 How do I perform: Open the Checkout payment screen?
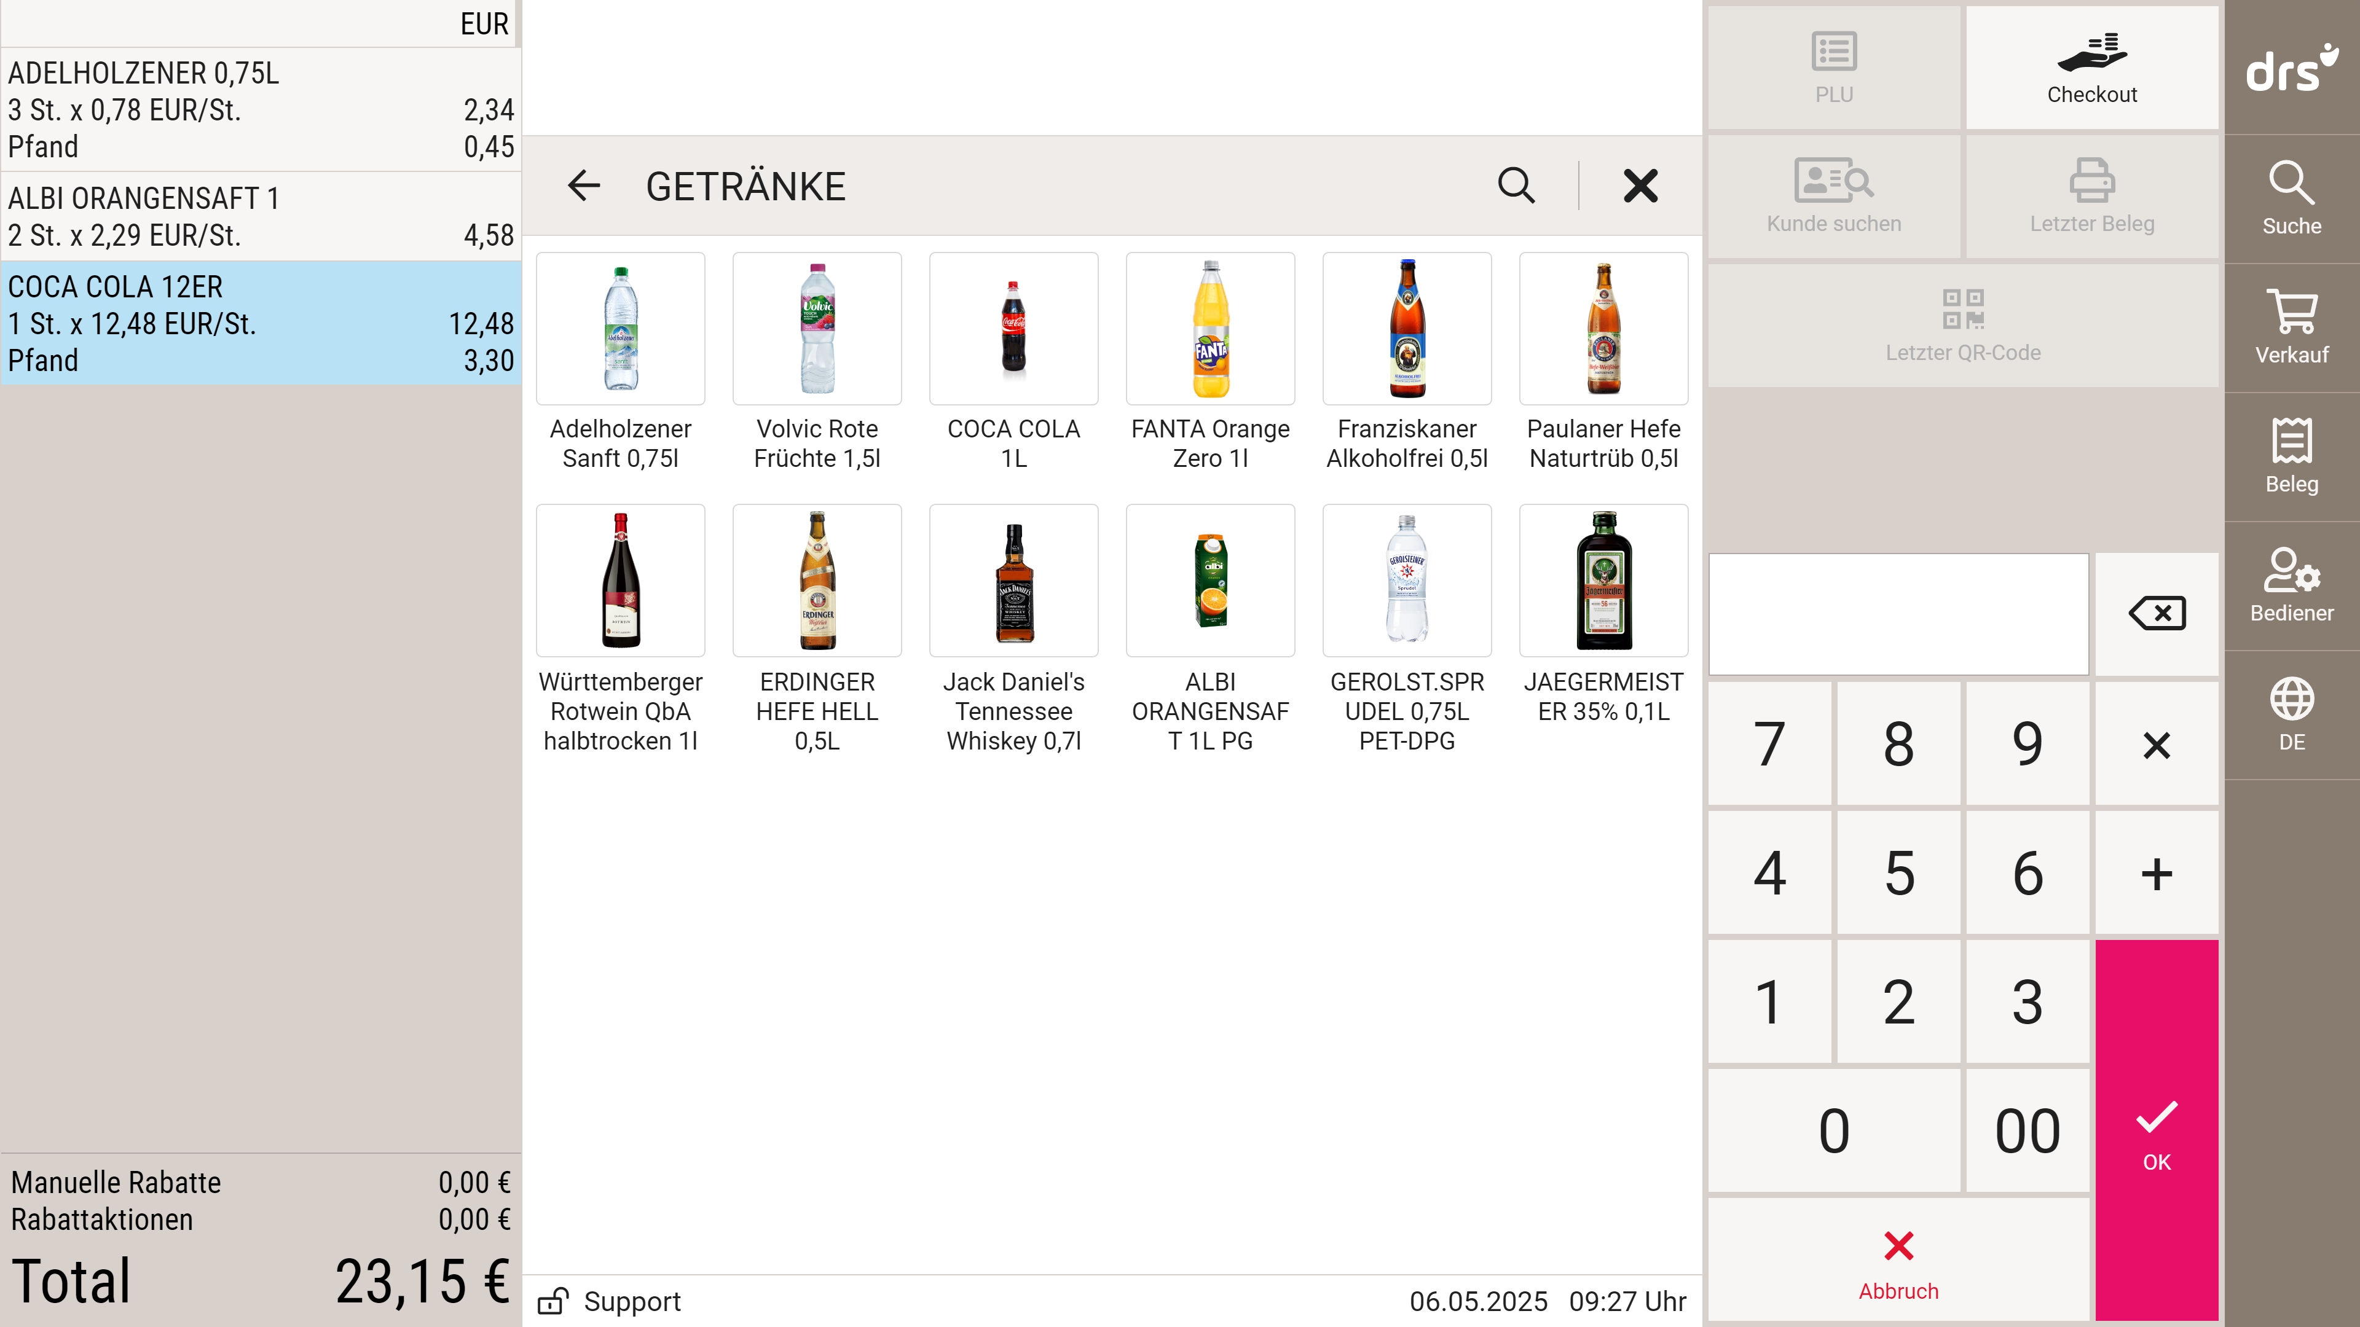(x=2091, y=68)
